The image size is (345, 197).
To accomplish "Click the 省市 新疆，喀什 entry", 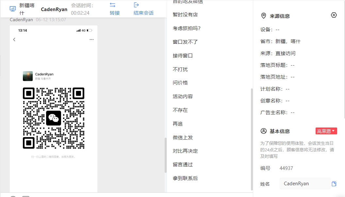I will click(280, 41).
